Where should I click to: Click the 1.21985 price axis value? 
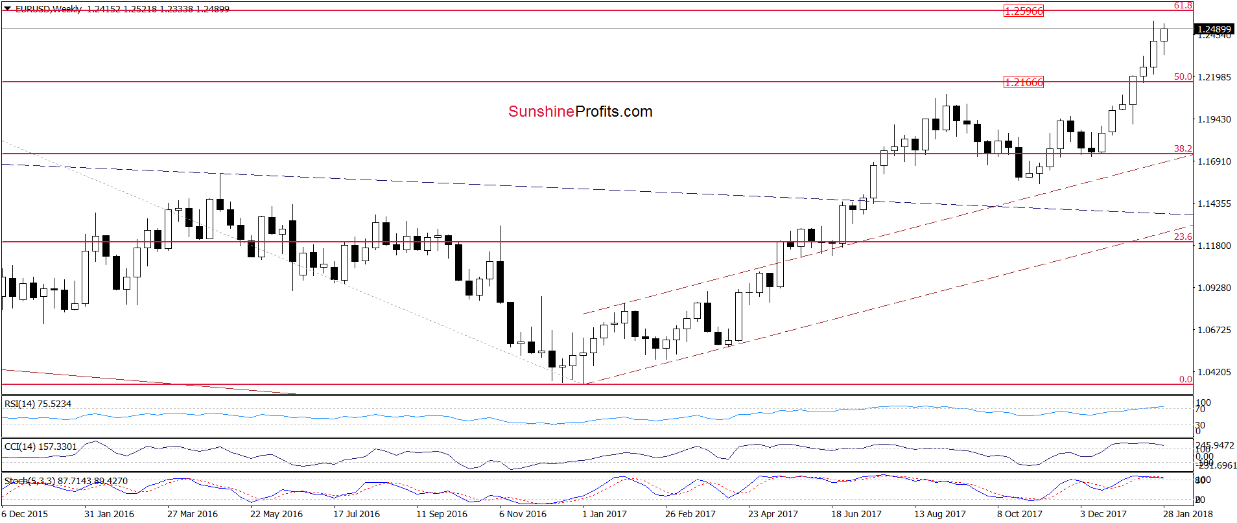[x=1214, y=77]
